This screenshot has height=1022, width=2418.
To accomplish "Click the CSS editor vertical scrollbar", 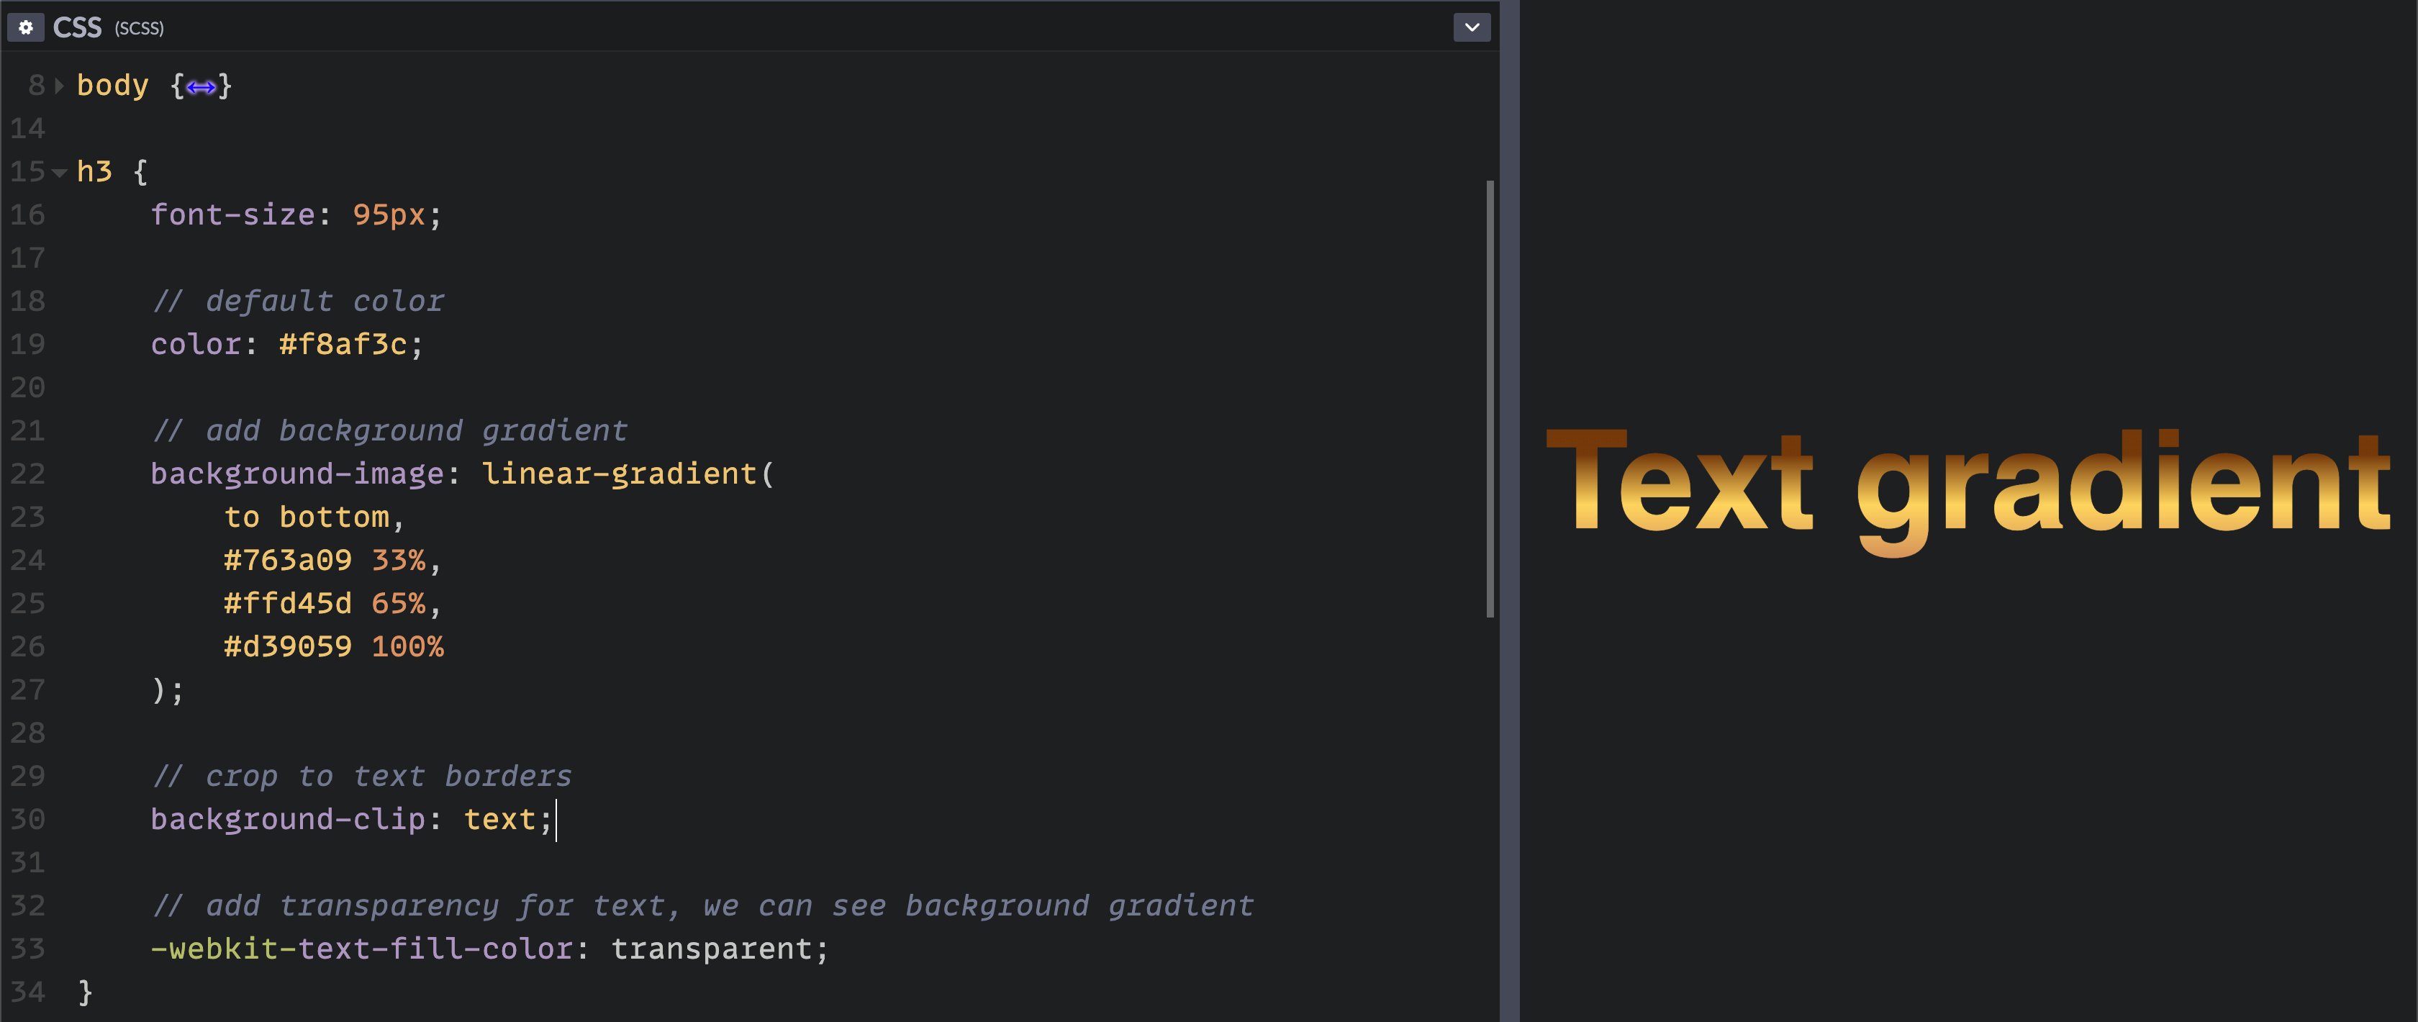I will click(1490, 399).
